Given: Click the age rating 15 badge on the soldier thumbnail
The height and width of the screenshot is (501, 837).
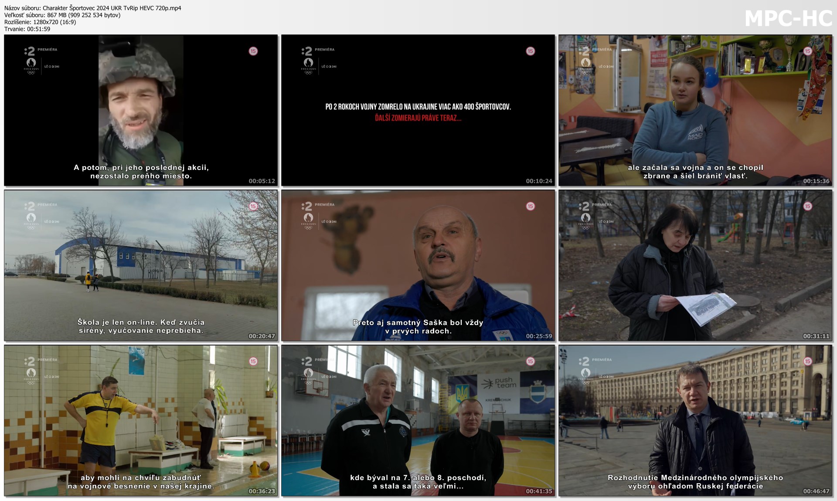Looking at the screenshot, I should 253,51.
